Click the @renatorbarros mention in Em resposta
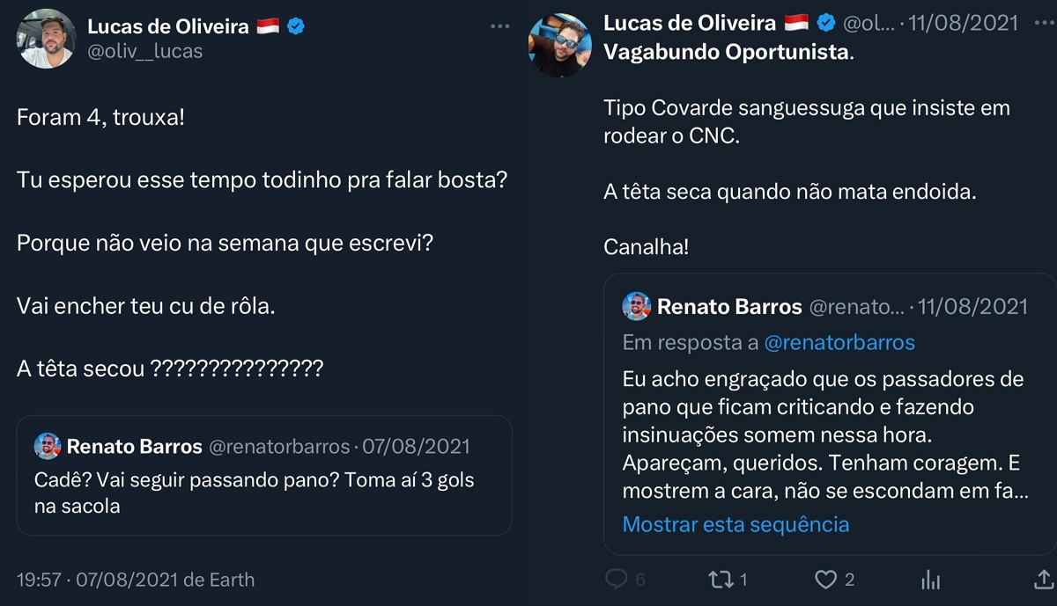Screen dimensions: 1057x606 point(841,343)
